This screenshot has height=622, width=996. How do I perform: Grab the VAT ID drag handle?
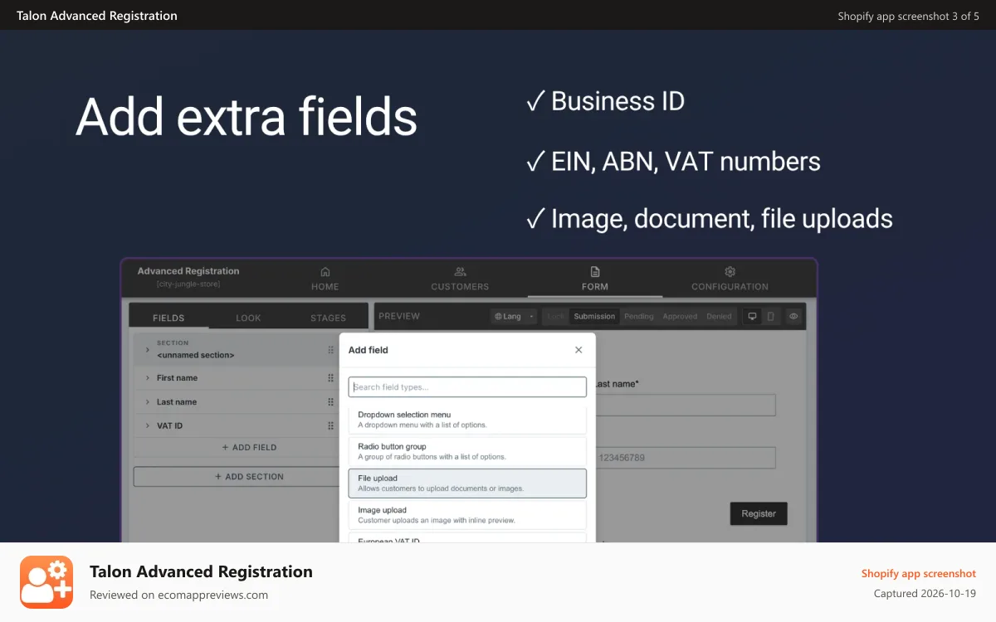[x=330, y=425]
